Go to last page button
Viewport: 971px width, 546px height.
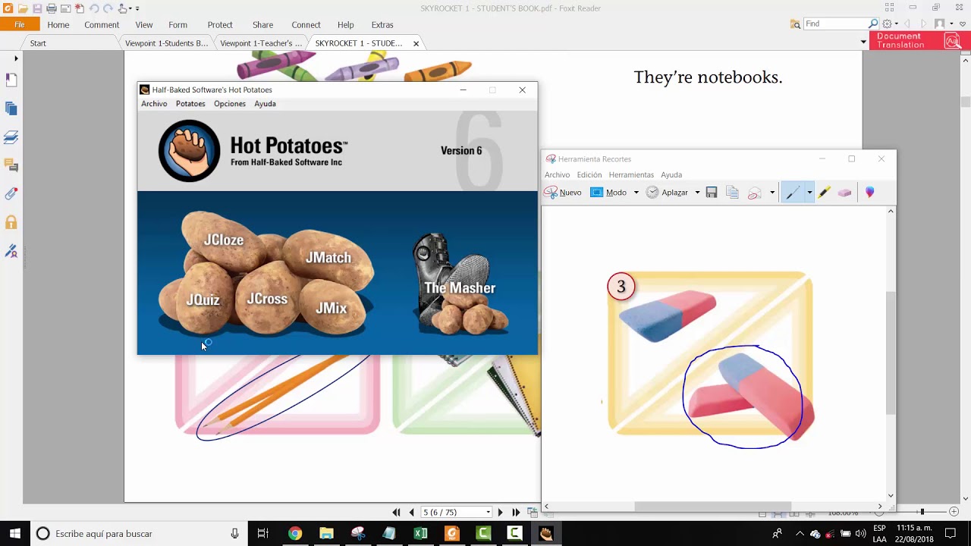point(516,513)
